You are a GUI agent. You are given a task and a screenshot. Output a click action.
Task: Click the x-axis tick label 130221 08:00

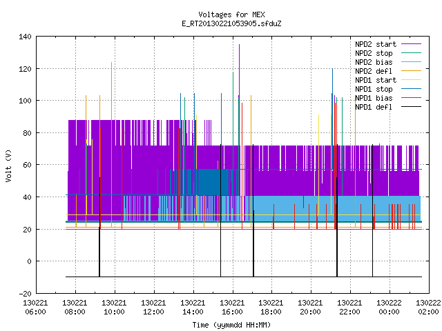[75, 308]
